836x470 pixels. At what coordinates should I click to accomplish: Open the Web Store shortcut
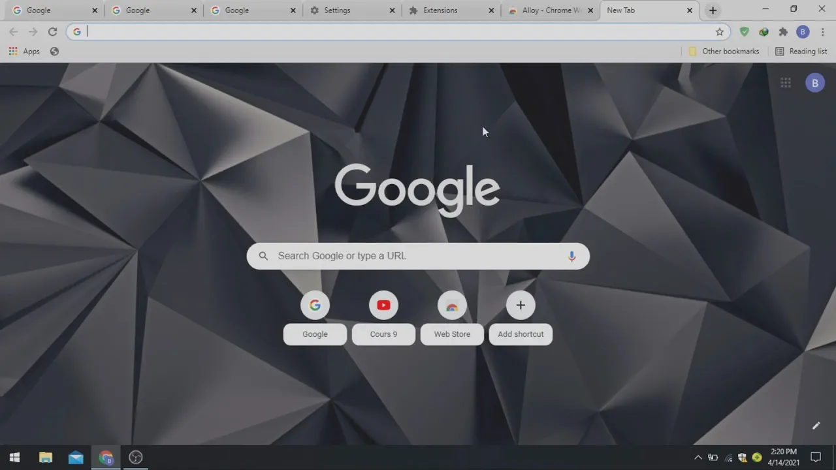(x=452, y=318)
